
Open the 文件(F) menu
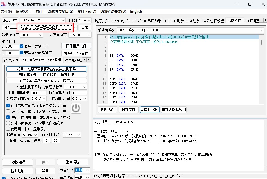pos(6,11)
